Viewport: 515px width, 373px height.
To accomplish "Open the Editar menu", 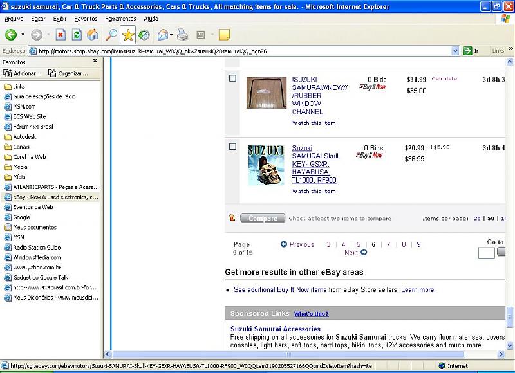I will [38, 19].
